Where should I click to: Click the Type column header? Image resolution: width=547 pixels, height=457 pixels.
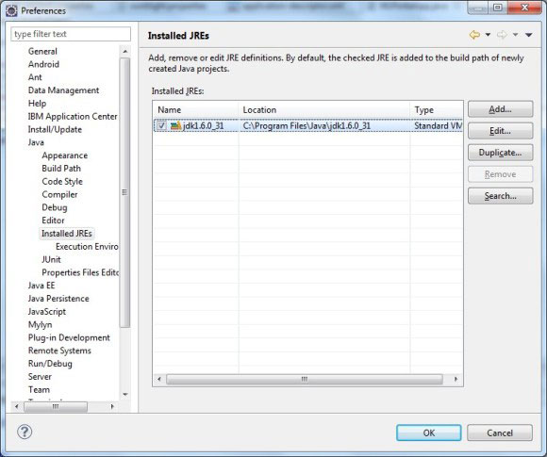(x=436, y=110)
